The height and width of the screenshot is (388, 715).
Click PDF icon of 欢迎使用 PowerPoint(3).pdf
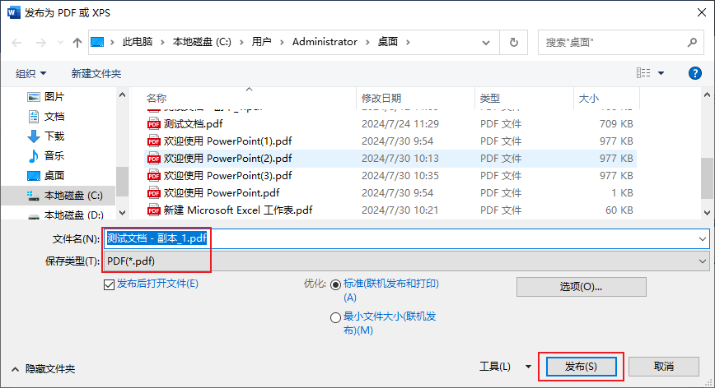point(154,176)
